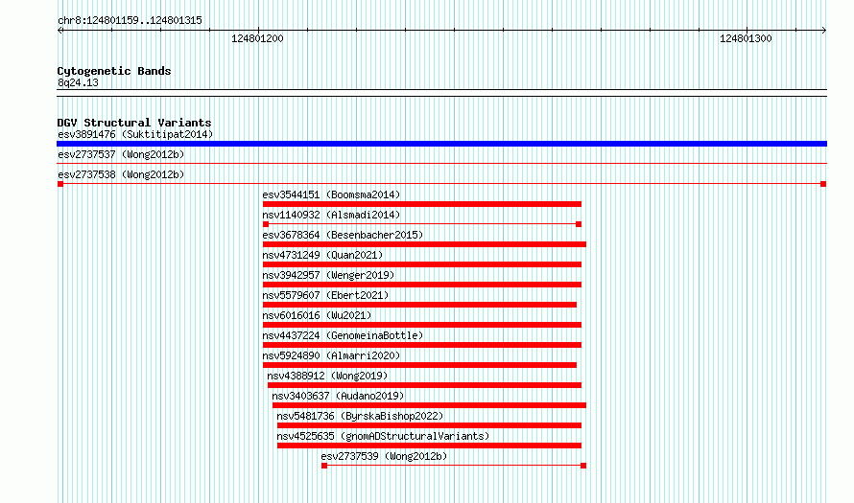Open esv3678364 (Besenbacher2015) variant label
This screenshot has width=854, height=503.
click(343, 235)
